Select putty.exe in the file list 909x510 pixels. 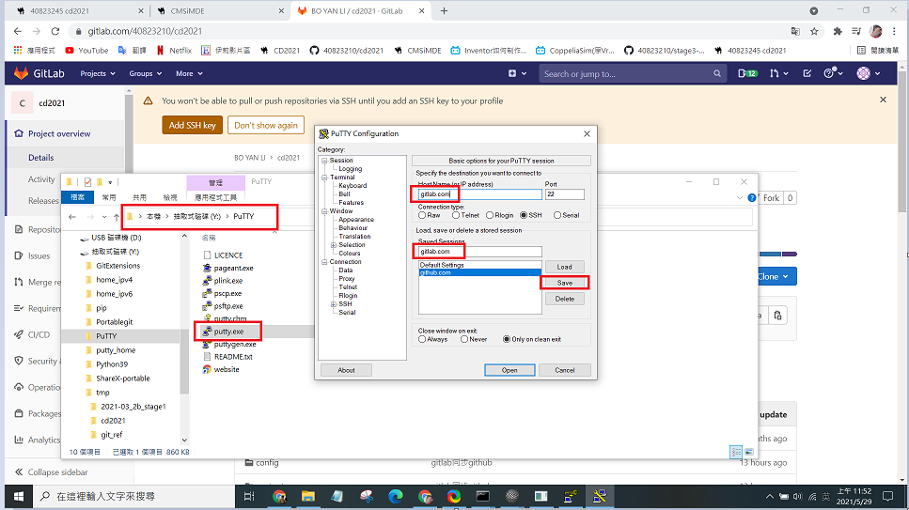click(229, 332)
